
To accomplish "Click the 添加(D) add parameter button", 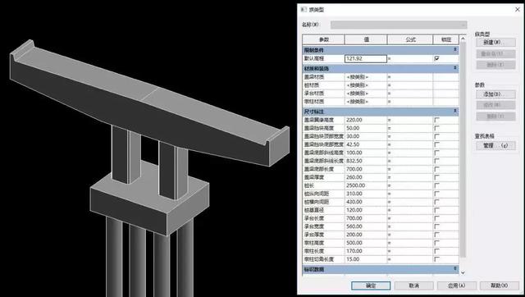I will [495, 94].
